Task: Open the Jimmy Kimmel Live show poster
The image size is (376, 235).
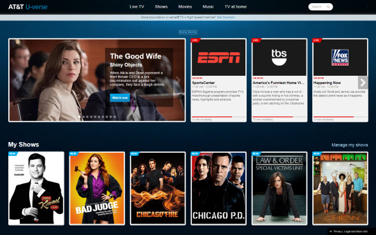Action: (x=36, y=189)
